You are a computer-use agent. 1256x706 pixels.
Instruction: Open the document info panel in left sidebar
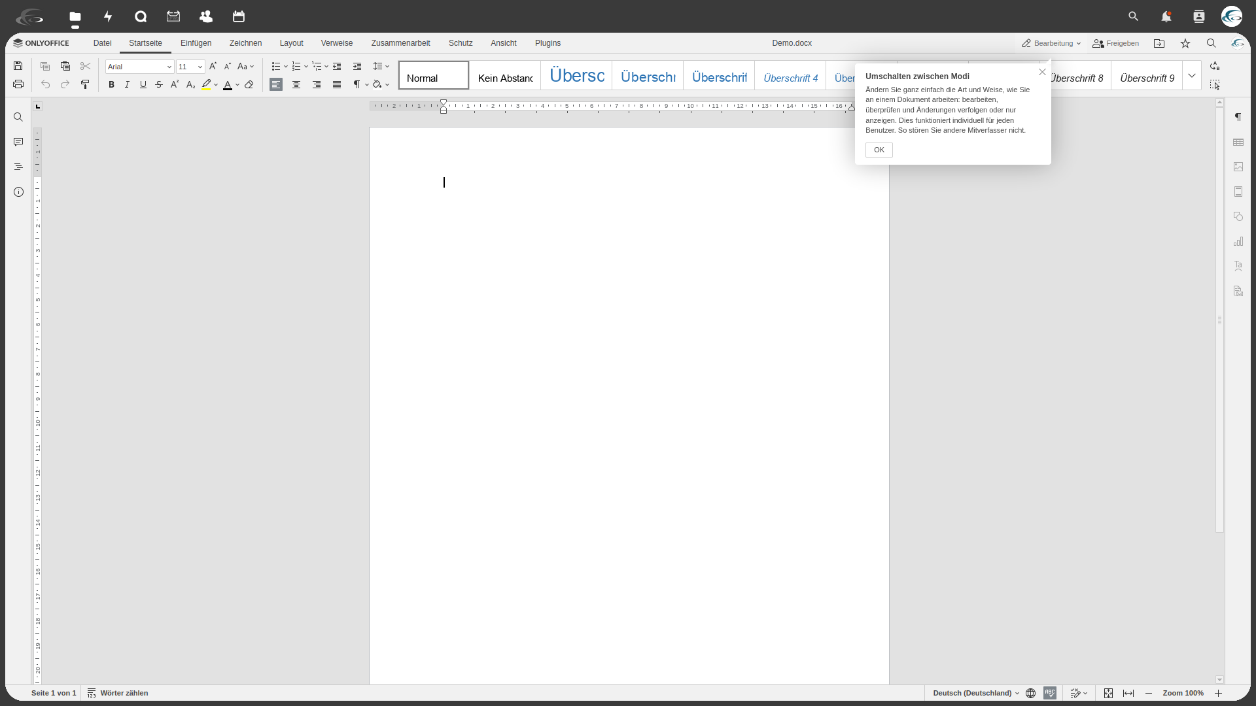[x=18, y=192]
